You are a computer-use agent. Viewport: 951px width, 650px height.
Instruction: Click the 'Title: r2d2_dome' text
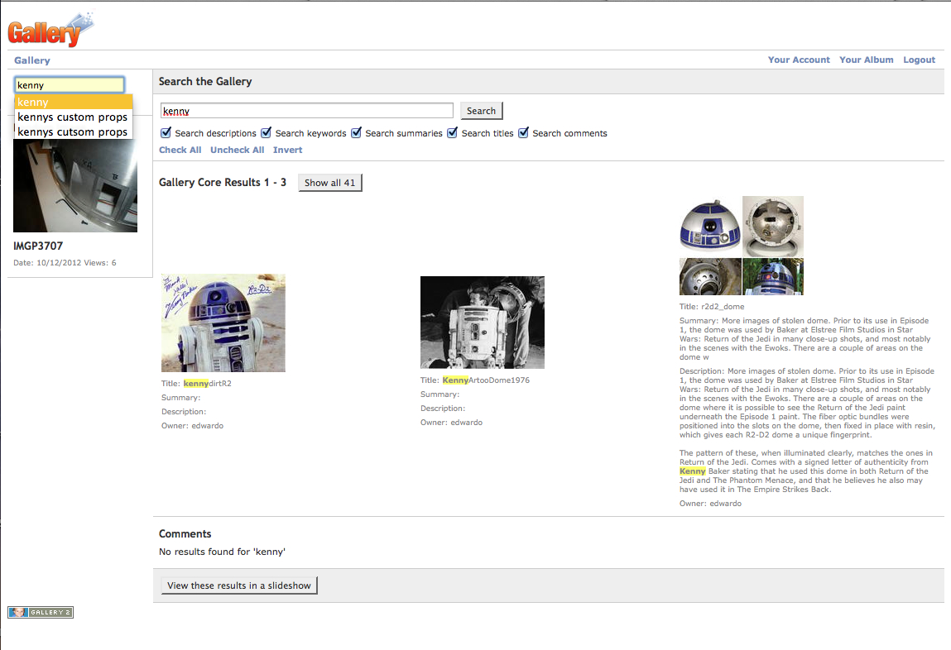click(x=712, y=307)
